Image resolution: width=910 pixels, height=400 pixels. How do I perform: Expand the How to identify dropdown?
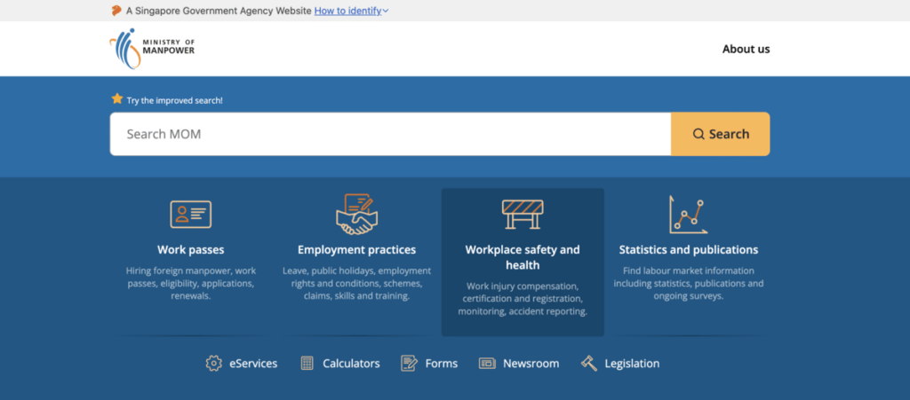[x=352, y=11]
